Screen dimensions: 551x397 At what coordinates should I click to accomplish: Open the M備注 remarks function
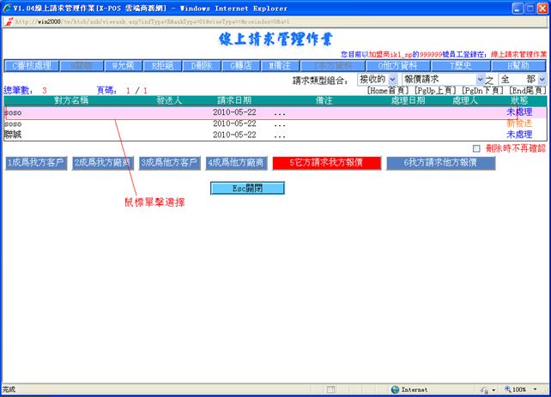[280, 65]
